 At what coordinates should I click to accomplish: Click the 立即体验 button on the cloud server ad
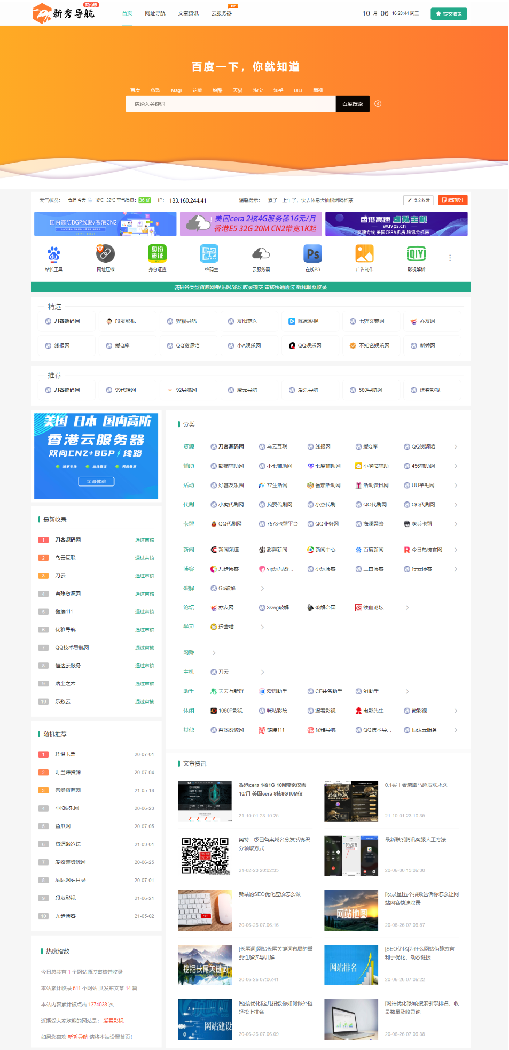96,482
